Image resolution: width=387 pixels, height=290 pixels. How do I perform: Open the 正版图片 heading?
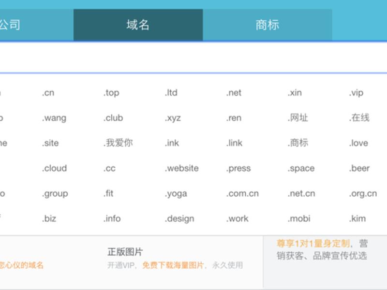[125, 252]
